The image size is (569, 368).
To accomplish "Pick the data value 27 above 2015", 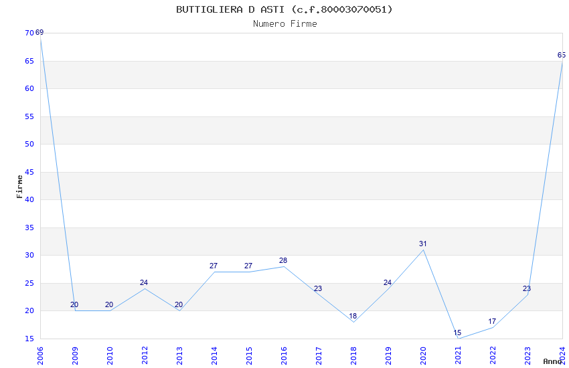I will point(248,266).
